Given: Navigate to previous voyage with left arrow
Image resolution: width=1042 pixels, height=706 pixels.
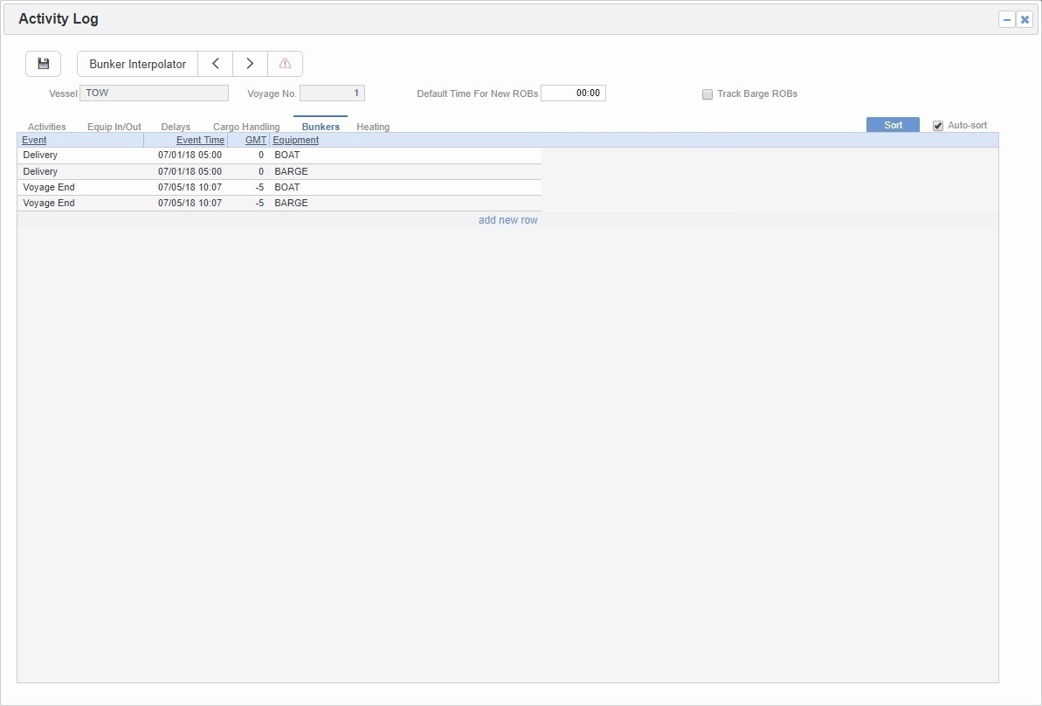Looking at the screenshot, I should point(216,63).
